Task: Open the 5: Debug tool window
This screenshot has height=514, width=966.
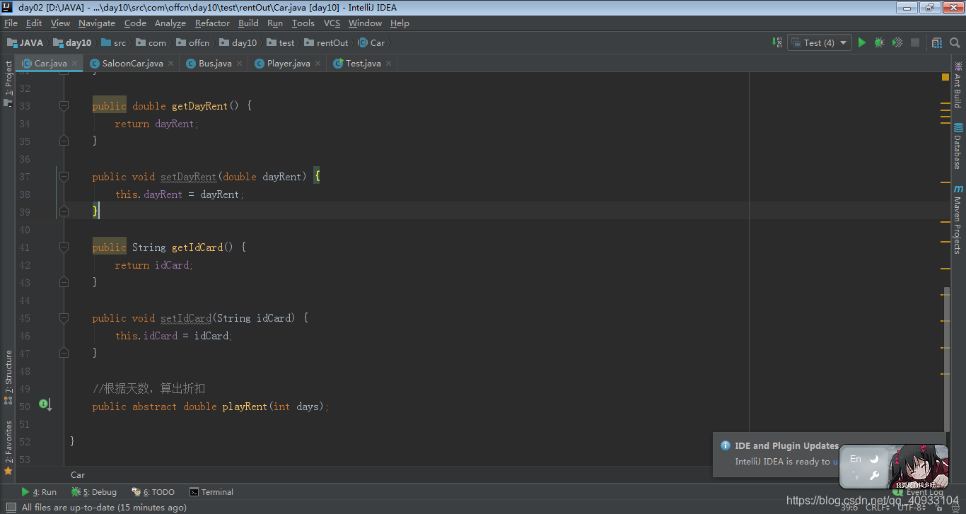Action: click(x=94, y=492)
